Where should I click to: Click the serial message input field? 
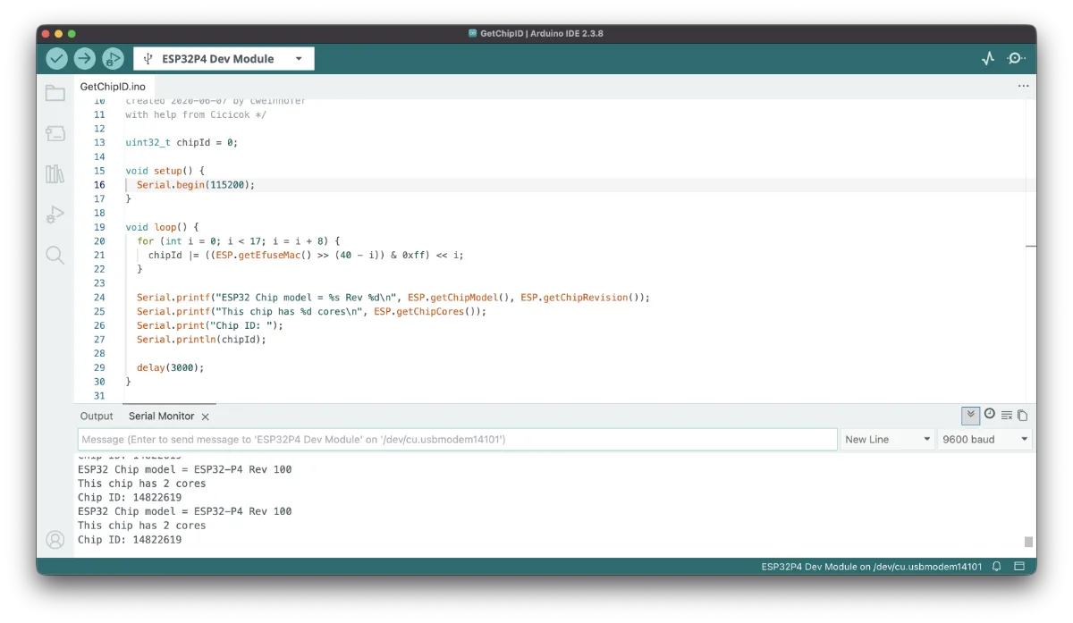click(x=457, y=440)
